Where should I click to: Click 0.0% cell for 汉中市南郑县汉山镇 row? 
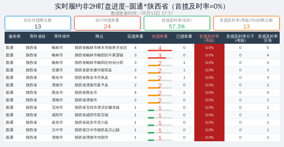pos(209,130)
